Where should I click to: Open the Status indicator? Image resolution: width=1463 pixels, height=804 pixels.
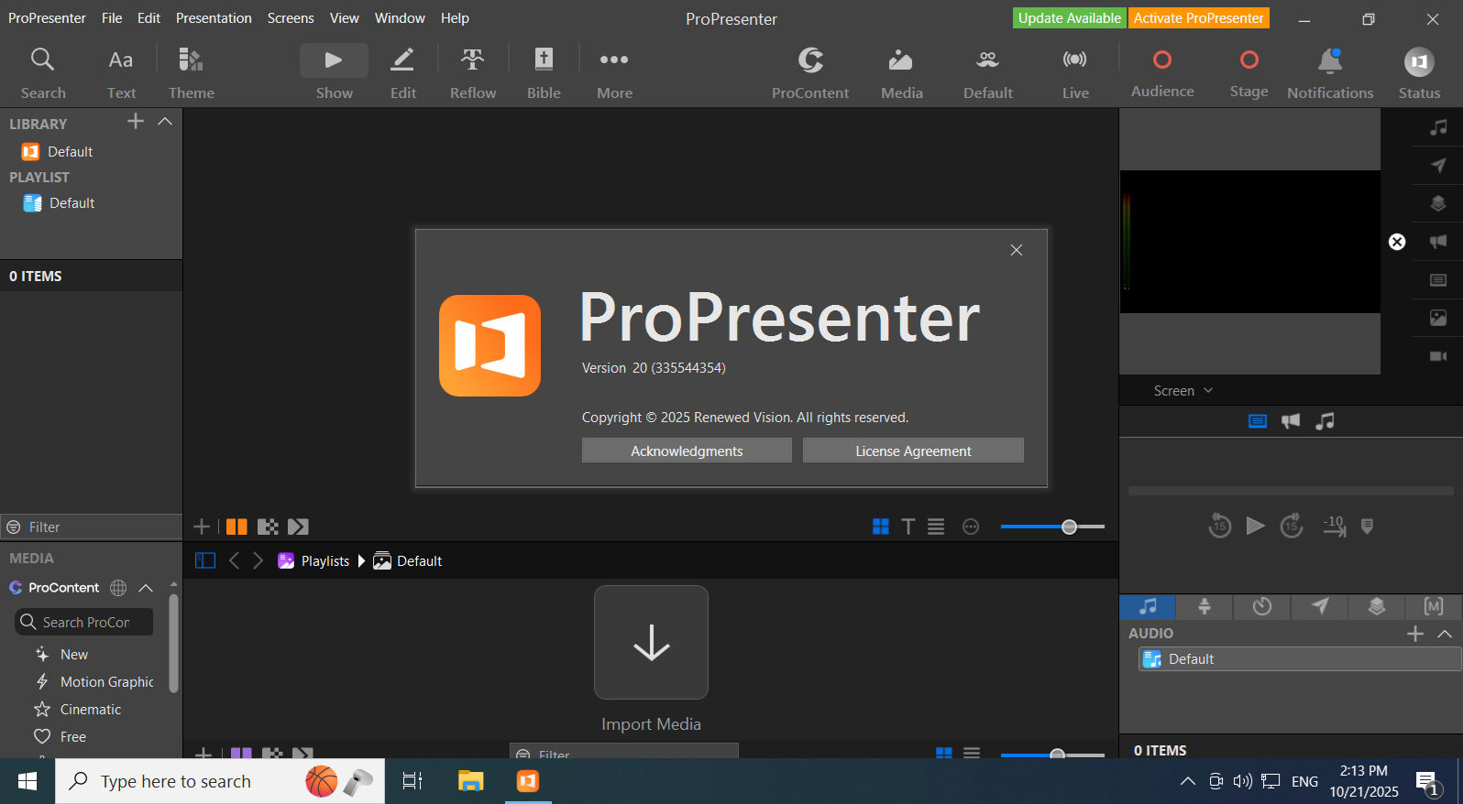[x=1419, y=73]
